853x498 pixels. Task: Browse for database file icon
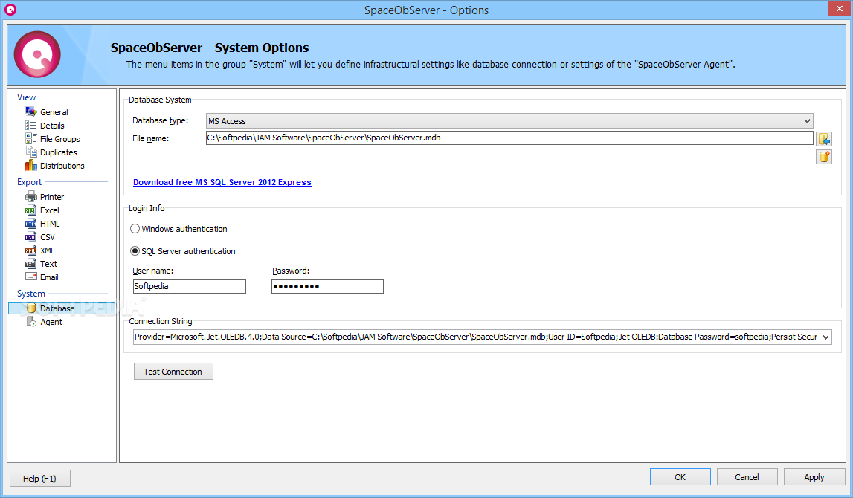coord(823,139)
